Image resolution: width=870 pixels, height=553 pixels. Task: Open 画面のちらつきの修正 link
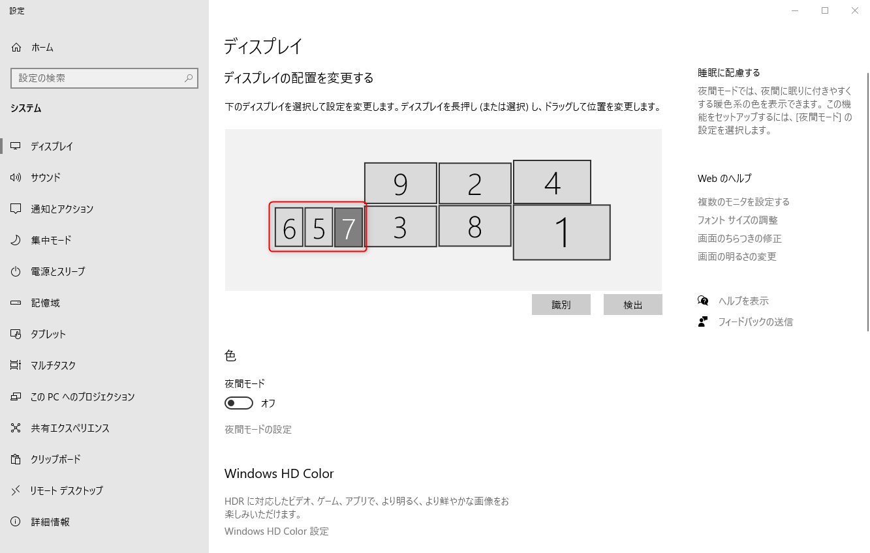click(739, 239)
